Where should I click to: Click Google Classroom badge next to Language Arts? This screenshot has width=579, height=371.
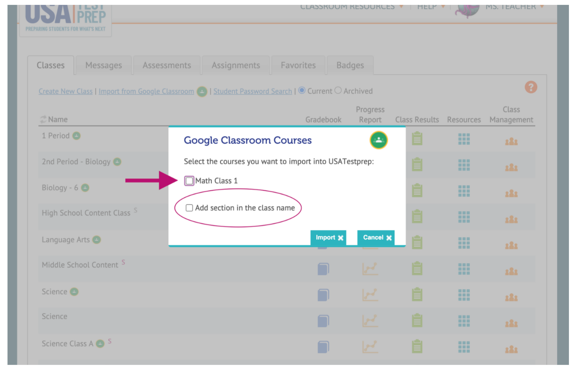pyautogui.click(x=97, y=240)
